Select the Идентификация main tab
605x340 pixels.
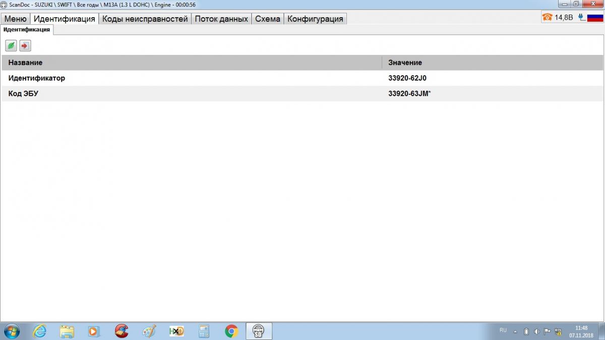tap(65, 19)
